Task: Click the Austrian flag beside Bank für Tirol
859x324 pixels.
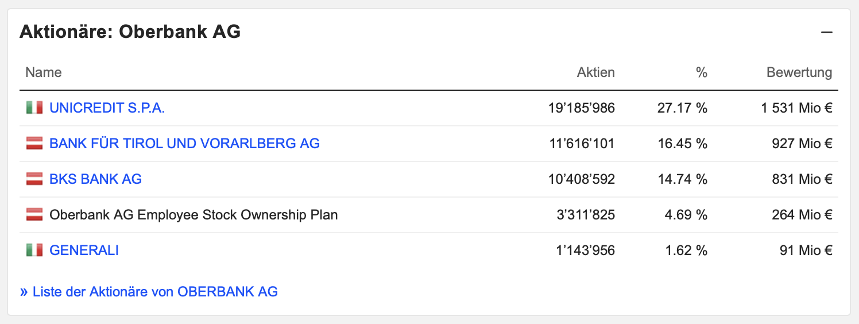Action: click(x=34, y=144)
